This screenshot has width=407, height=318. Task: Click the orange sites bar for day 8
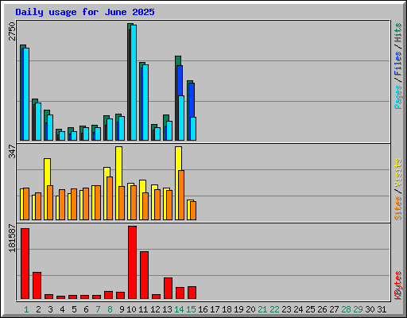(110, 198)
